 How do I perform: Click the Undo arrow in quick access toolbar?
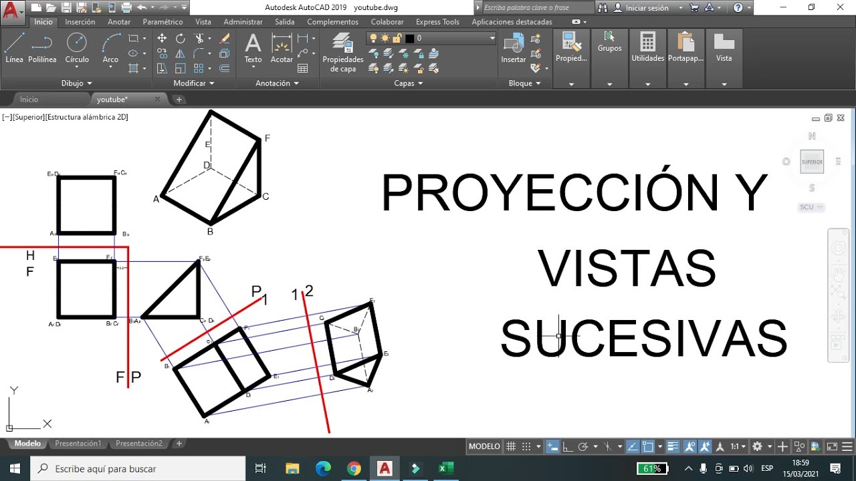pyautogui.click(x=141, y=7)
